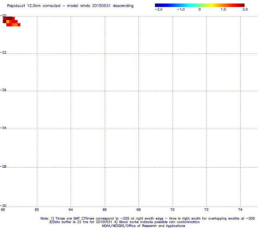Click the 'Times are GMT' note line

[148, 219]
